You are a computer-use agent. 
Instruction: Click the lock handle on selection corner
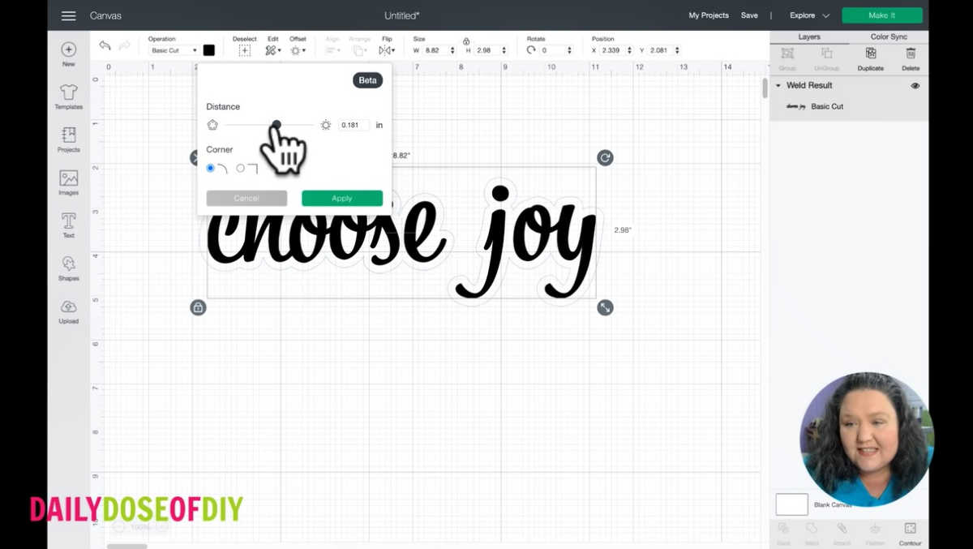pyautogui.click(x=198, y=307)
